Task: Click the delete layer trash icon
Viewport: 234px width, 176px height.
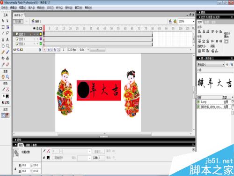Action: 40,50
